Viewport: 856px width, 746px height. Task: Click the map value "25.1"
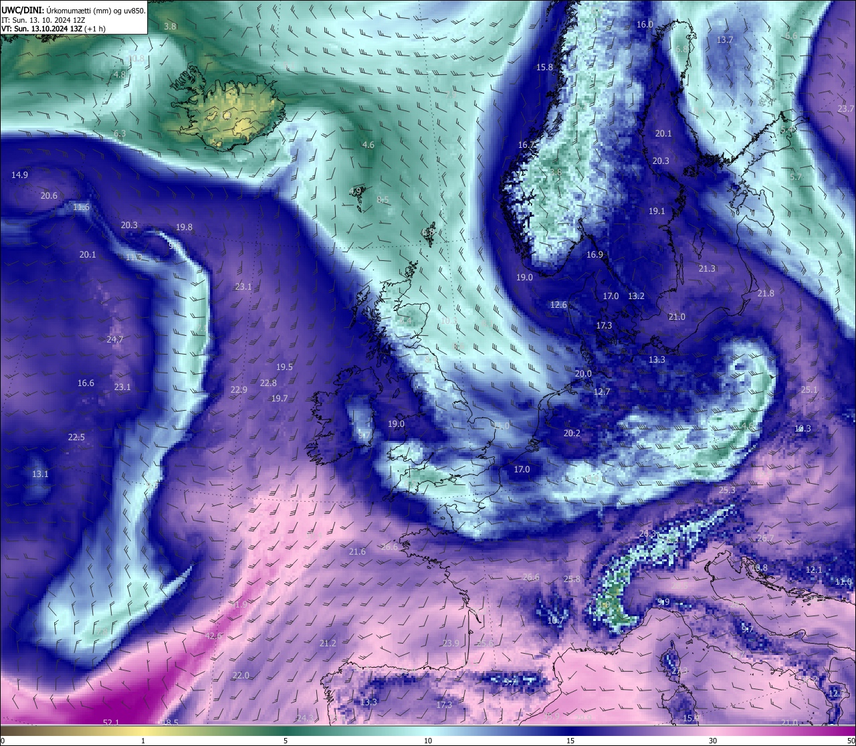pos(809,389)
